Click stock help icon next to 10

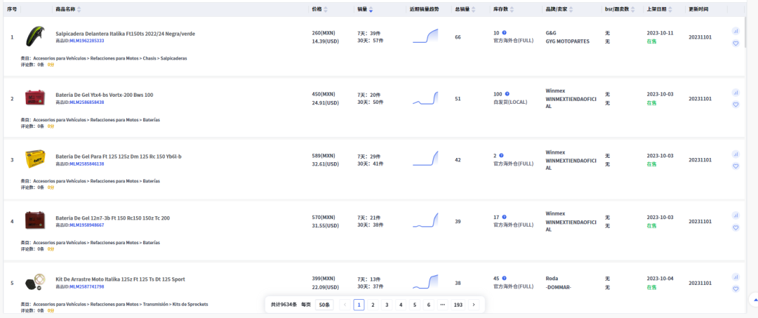(504, 33)
